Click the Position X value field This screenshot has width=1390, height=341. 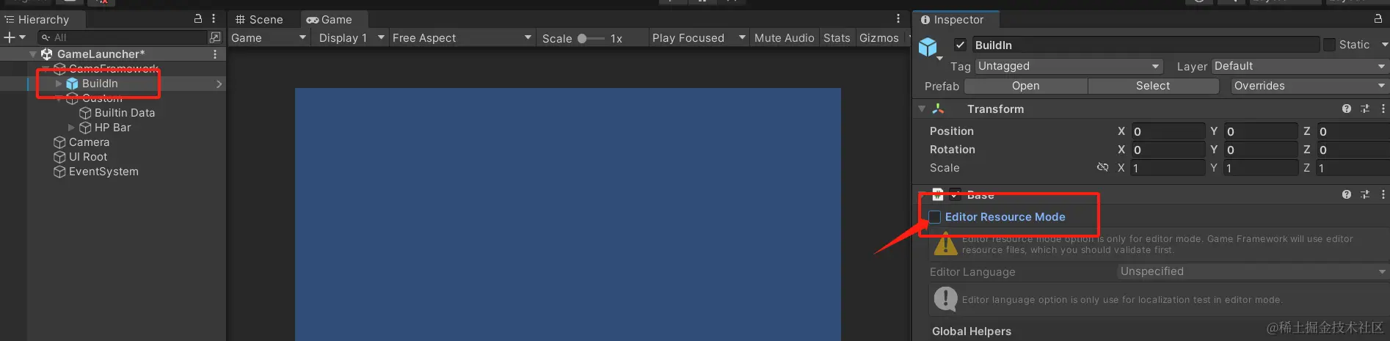1168,131
